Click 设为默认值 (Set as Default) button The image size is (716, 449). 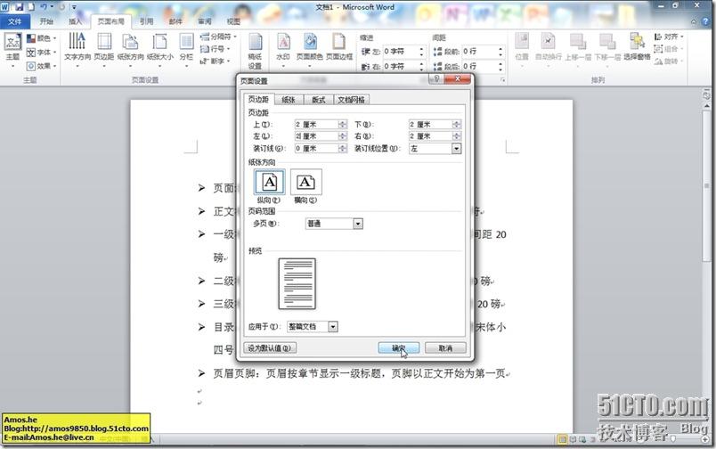pos(270,348)
